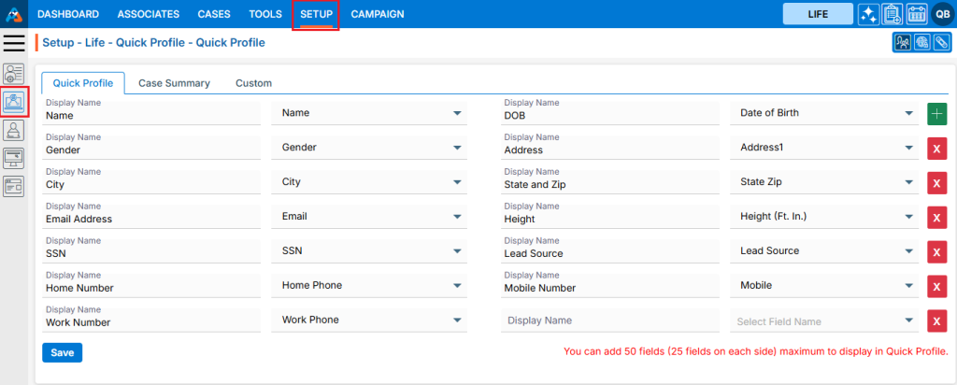Expand the Date of Birth dropdown

coord(908,113)
